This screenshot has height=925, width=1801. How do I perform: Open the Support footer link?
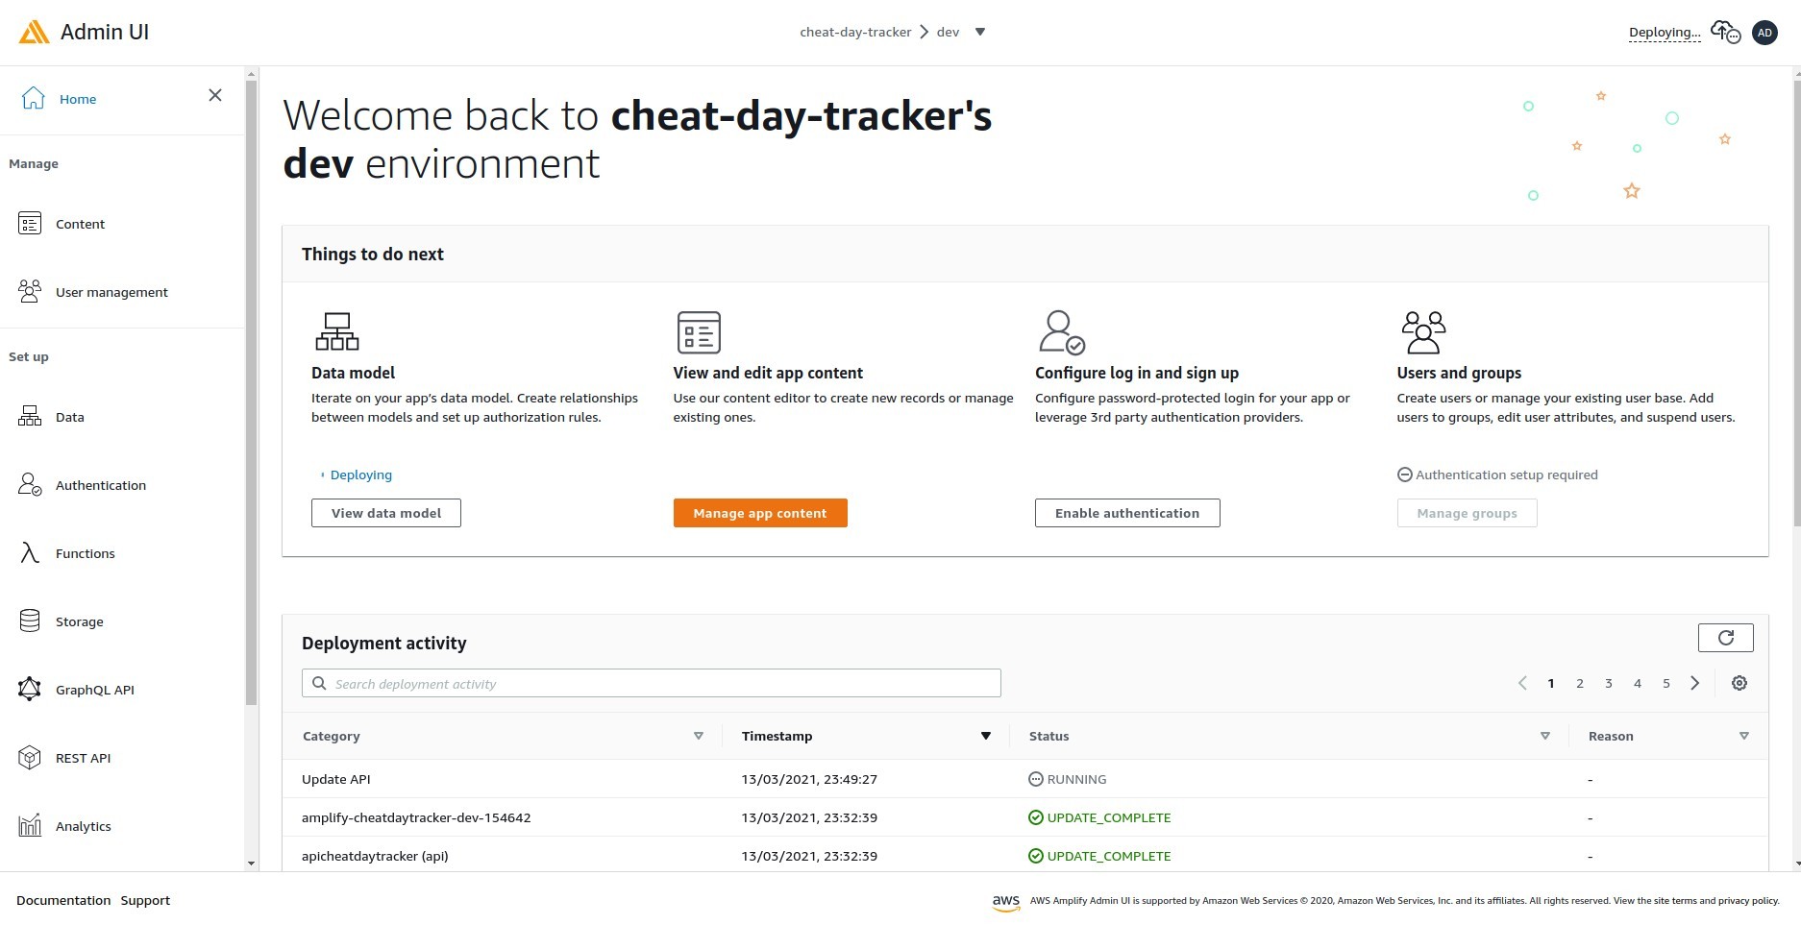(x=145, y=900)
